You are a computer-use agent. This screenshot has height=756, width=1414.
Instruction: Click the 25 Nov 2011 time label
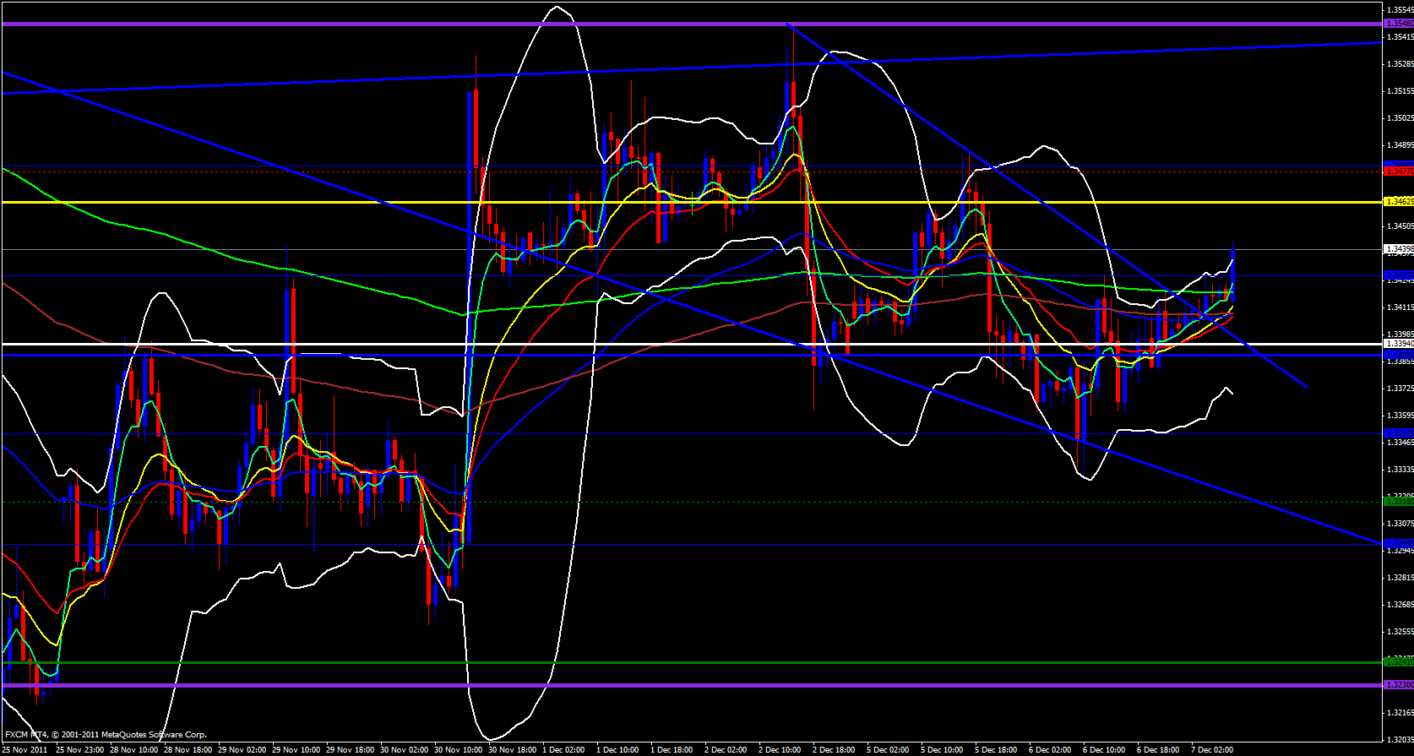[24, 750]
